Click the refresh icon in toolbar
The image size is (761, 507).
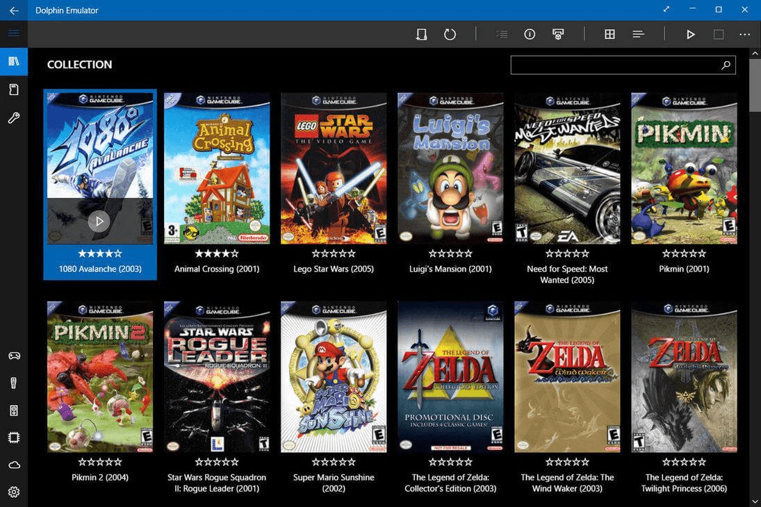point(450,34)
